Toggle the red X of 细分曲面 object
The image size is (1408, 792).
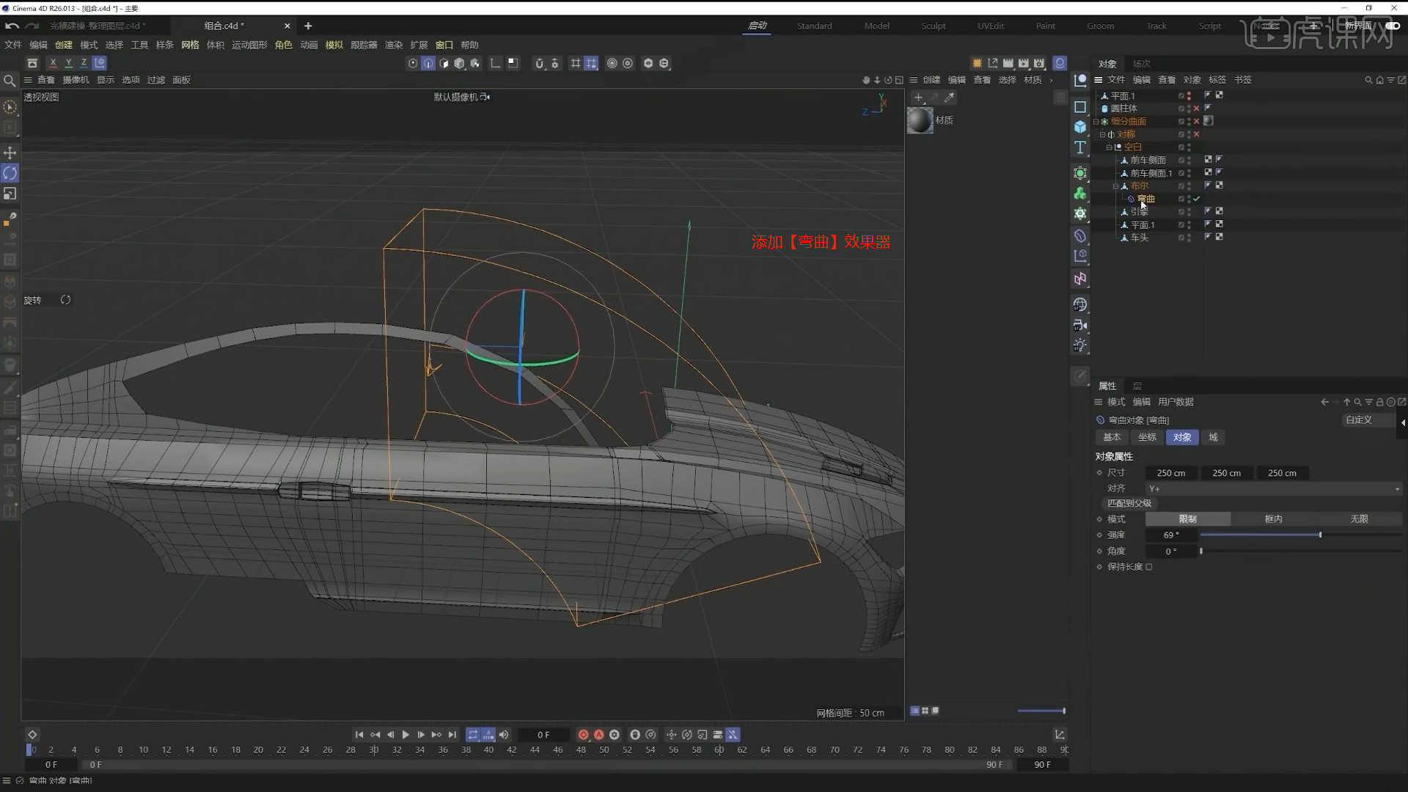(x=1197, y=122)
